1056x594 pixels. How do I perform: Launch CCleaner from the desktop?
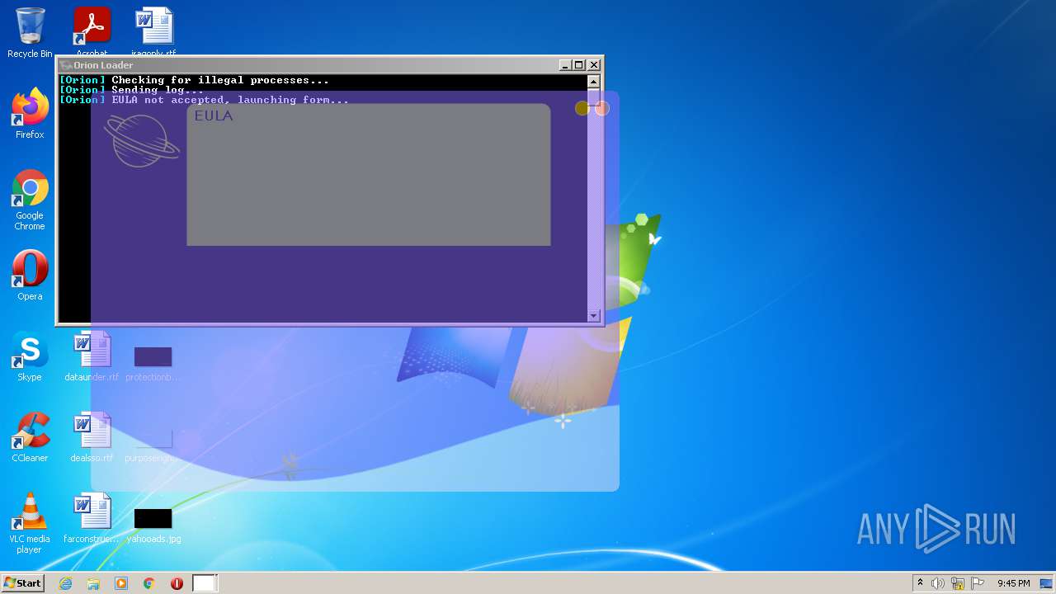point(30,437)
